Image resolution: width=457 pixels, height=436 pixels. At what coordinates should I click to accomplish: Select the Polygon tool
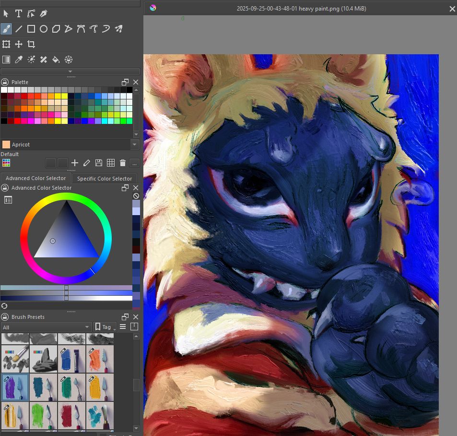point(56,29)
